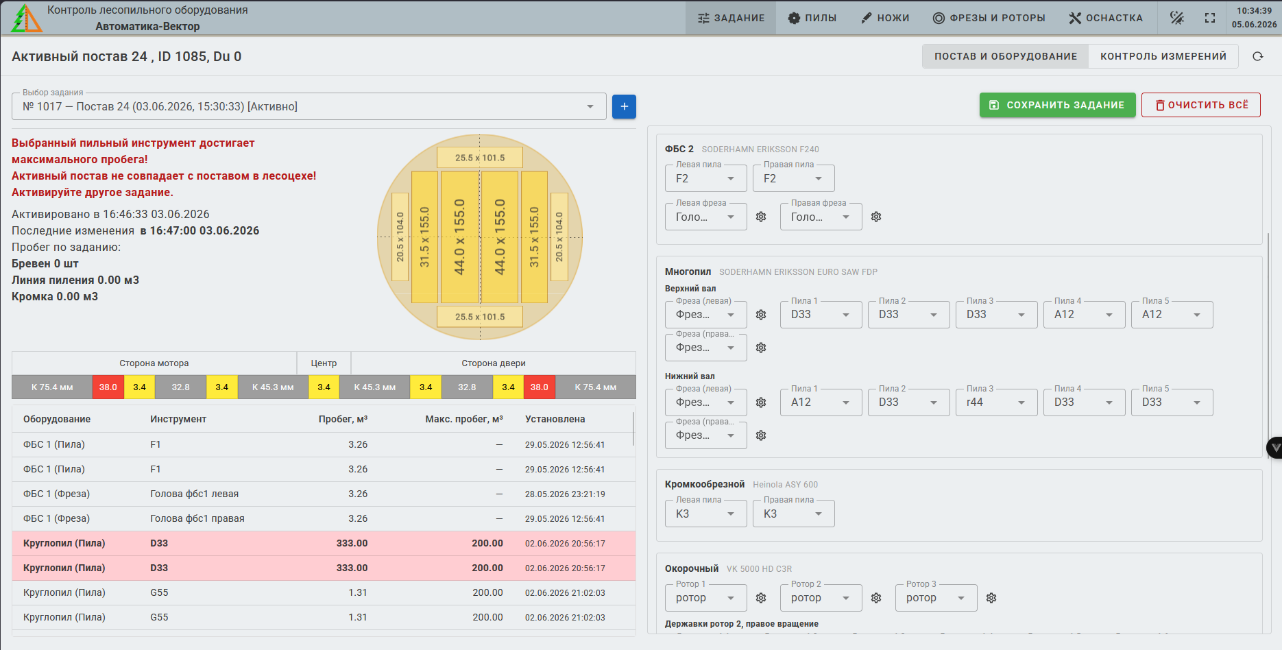This screenshot has width=1282, height=650.
Task: Click the Сторона мотора header cell
Action: pos(154,363)
